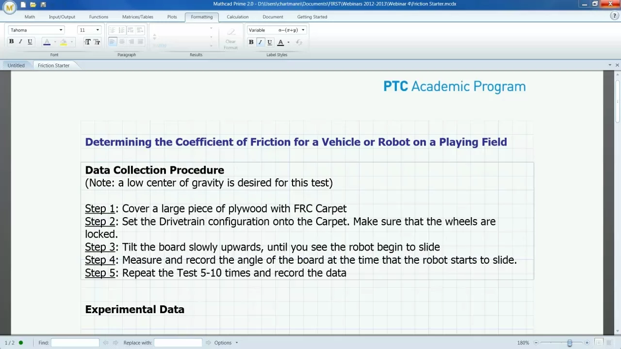Switch to draft view icon
The height and width of the screenshot is (349, 621).
[609, 343]
